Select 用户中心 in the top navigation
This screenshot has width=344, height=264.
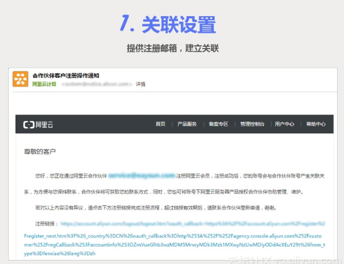285,124
